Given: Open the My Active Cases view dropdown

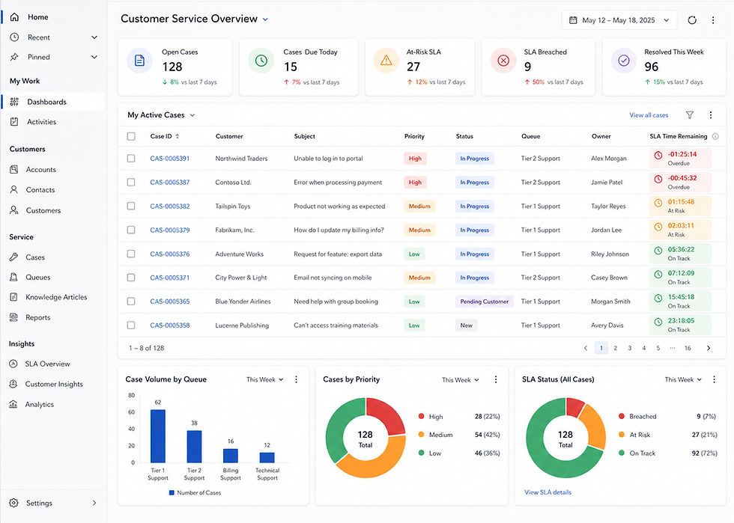Looking at the screenshot, I should tap(192, 115).
